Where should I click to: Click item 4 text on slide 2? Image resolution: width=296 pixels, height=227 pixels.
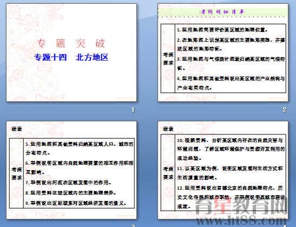pos(231,83)
